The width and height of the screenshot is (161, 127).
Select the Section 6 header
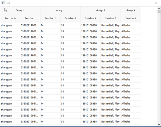131,18
